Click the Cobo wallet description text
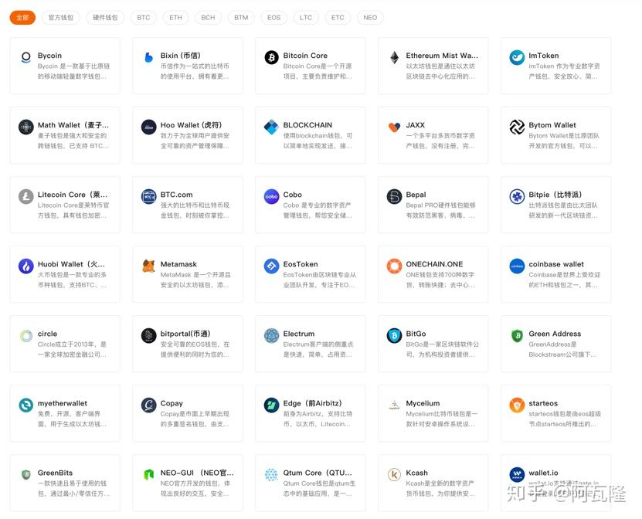 [318, 210]
